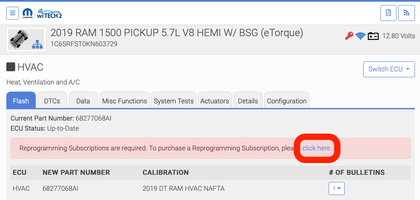This screenshot has height=200, width=420.
Task: Open the Configuration tab
Action: [287, 101]
